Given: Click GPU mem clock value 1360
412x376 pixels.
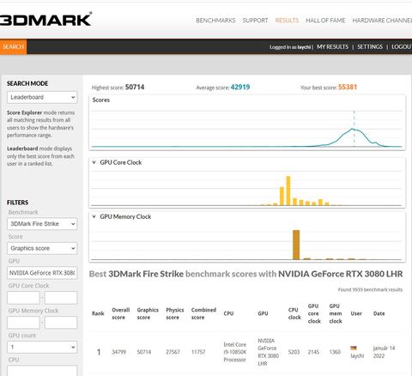Looking at the screenshot, I should [335, 352].
